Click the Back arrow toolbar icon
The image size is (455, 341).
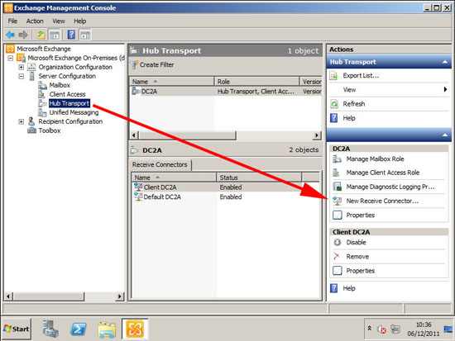10,35
